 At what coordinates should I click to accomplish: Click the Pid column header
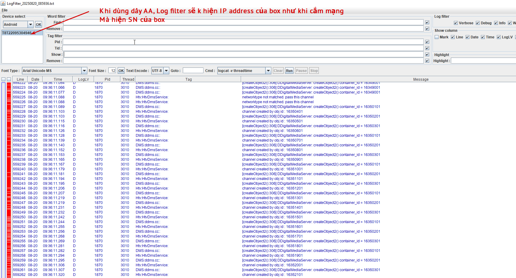click(x=107, y=79)
